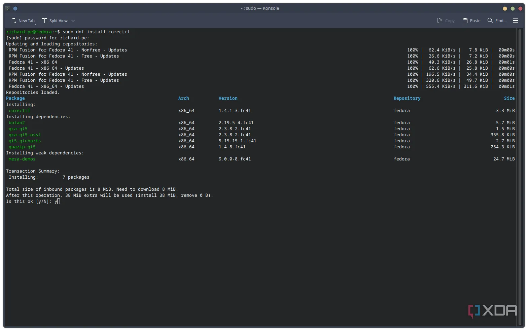528x331 pixels.
Task: Click the Size column header
Action: [x=509, y=99]
